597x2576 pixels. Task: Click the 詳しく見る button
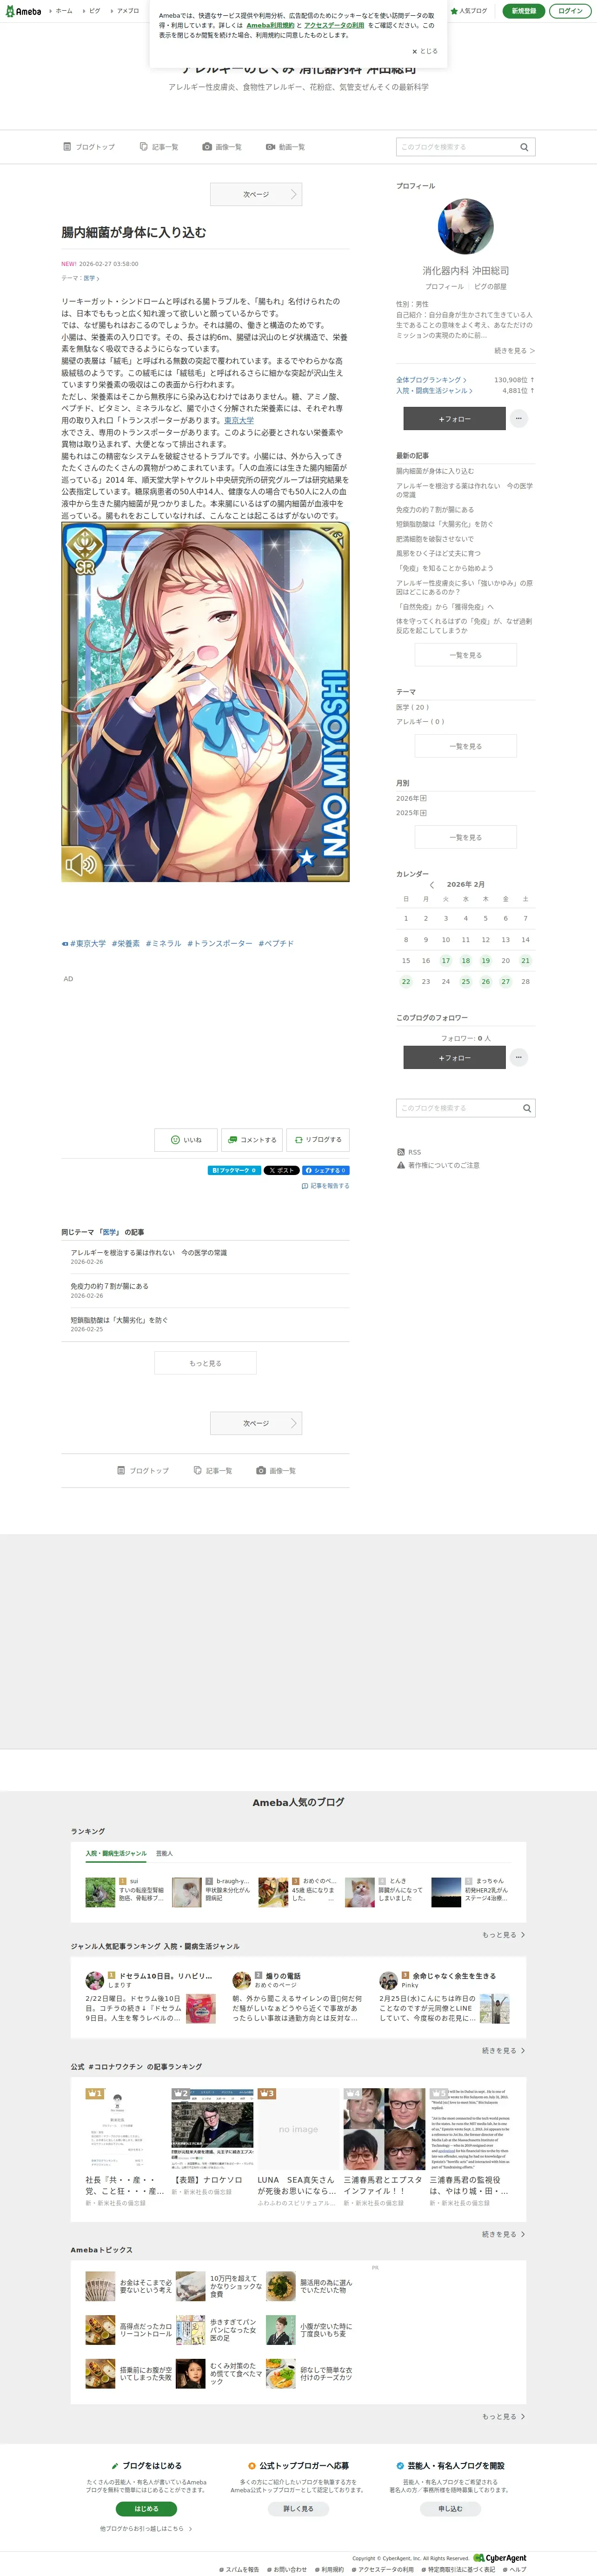(298, 2508)
